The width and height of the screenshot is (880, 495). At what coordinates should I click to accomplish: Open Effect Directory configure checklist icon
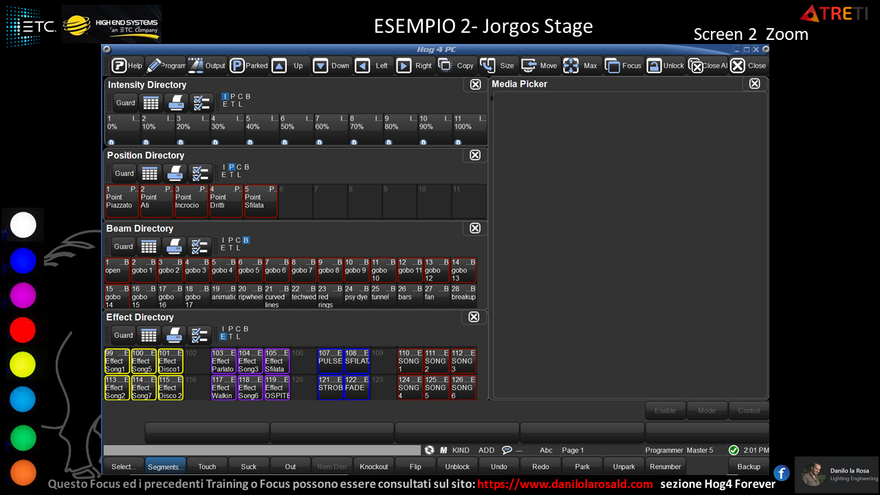point(199,335)
